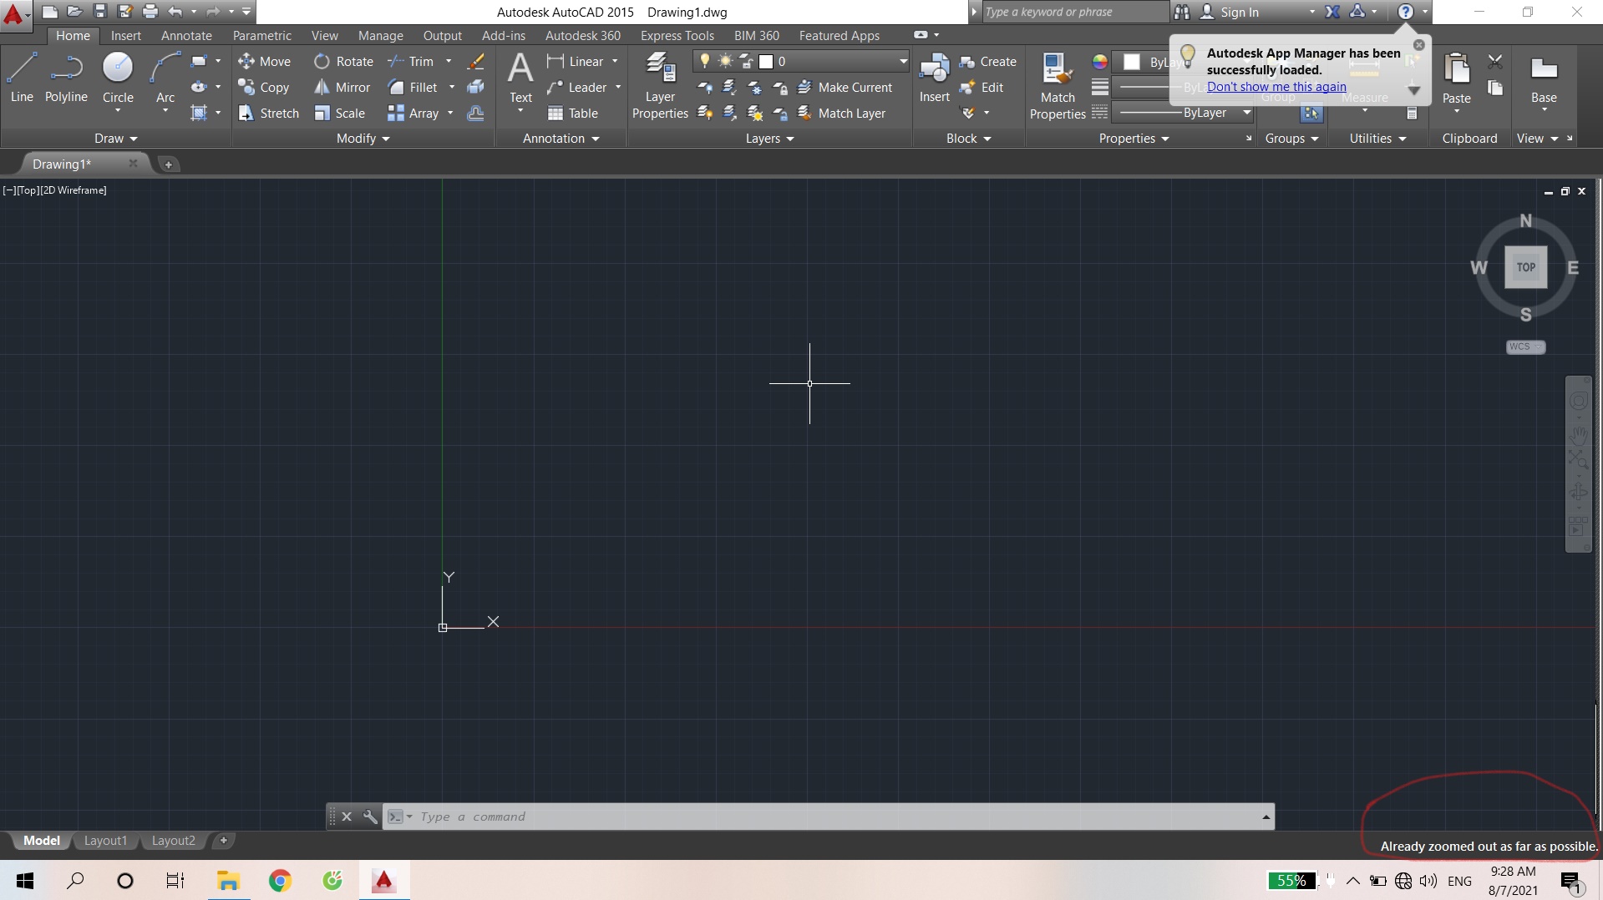Open the ByLayer linetype dropdown
Screen dimensions: 1603x900
coord(1246,113)
